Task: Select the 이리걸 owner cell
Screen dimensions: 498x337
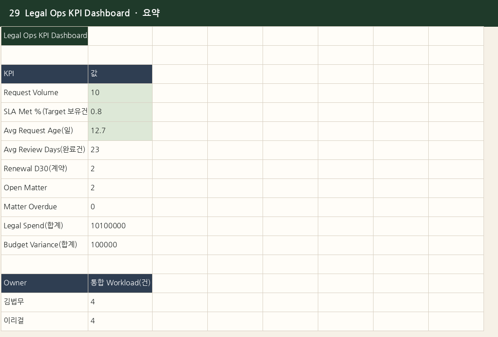Action: (44, 322)
